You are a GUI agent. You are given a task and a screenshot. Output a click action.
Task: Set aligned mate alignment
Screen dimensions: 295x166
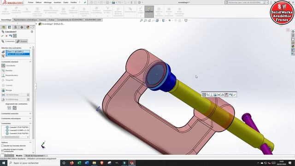click(x=9, y=108)
